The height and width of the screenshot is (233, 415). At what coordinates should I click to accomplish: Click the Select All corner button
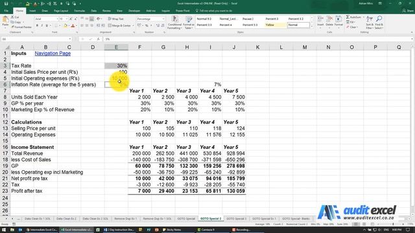pos(5,47)
